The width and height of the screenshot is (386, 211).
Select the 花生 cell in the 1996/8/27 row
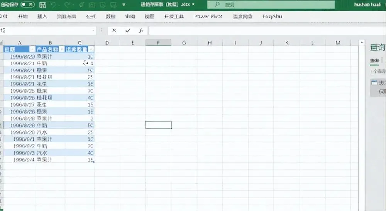click(51, 105)
